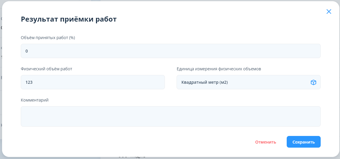
Task: Click the Отменить link
Action: point(265,142)
